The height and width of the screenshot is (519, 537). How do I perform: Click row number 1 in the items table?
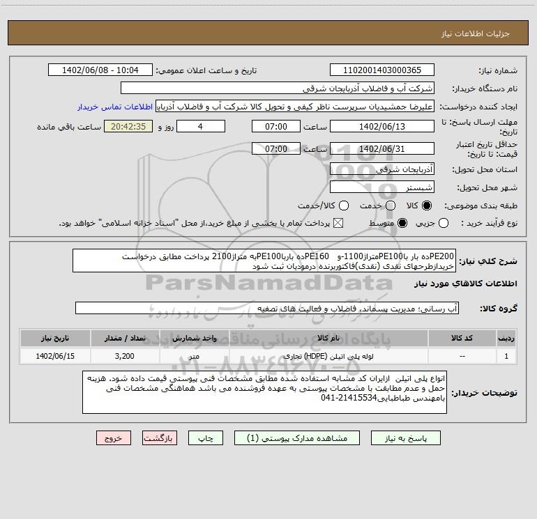(x=506, y=356)
